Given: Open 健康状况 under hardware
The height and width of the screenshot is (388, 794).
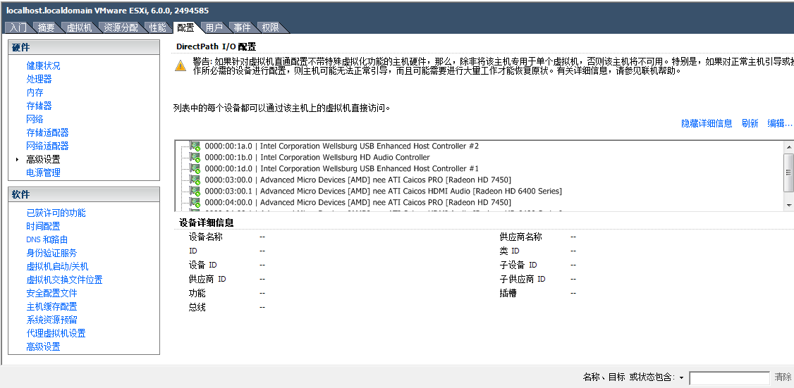Looking at the screenshot, I should point(43,65).
